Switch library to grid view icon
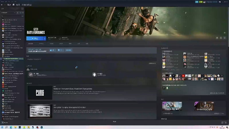 pos(23,9)
